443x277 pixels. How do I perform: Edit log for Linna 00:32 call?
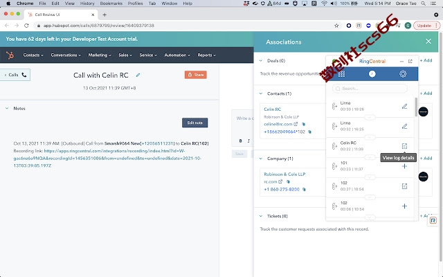(x=404, y=126)
